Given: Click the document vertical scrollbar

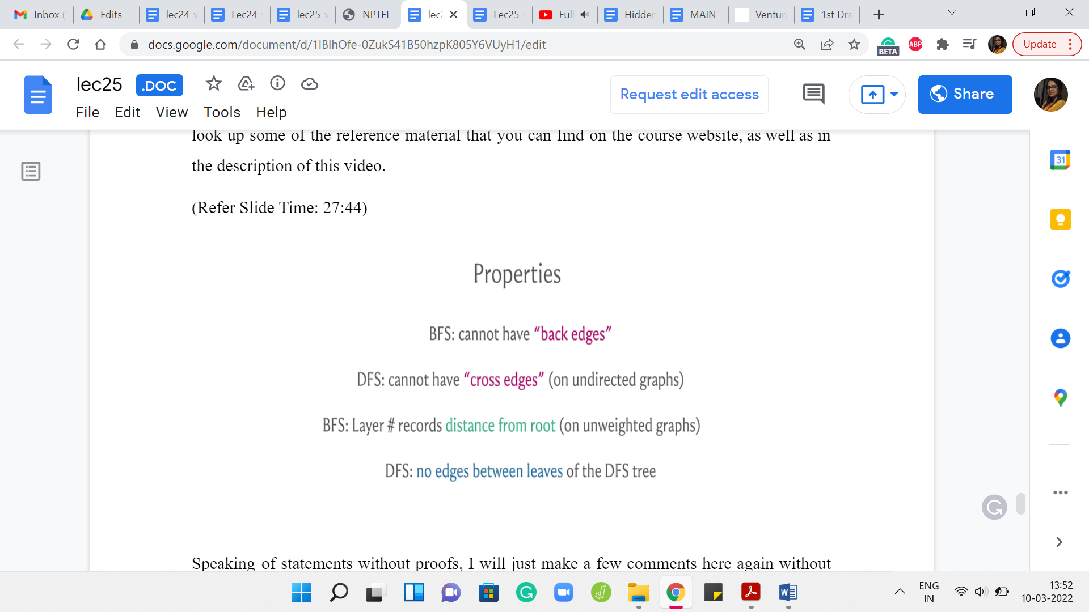Looking at the screenshot, I should tap(1020, 504).
